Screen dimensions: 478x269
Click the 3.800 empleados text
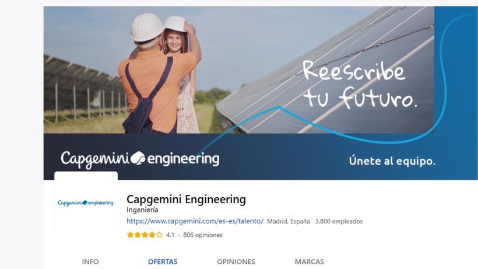pyautogui.click(x=339, y=221)
